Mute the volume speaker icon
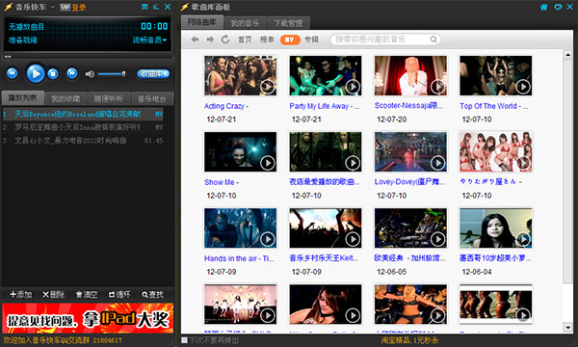578x347 pixels. pyautogui.click(x=90, y=74)
